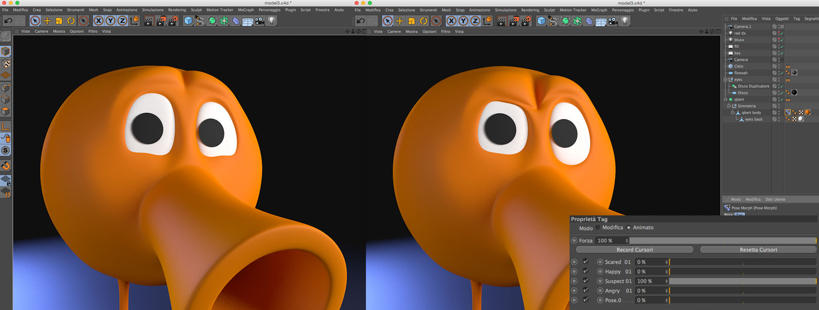Click coordinate system icon in left window
Screen dimensions: 819x310
click(134, 20)
